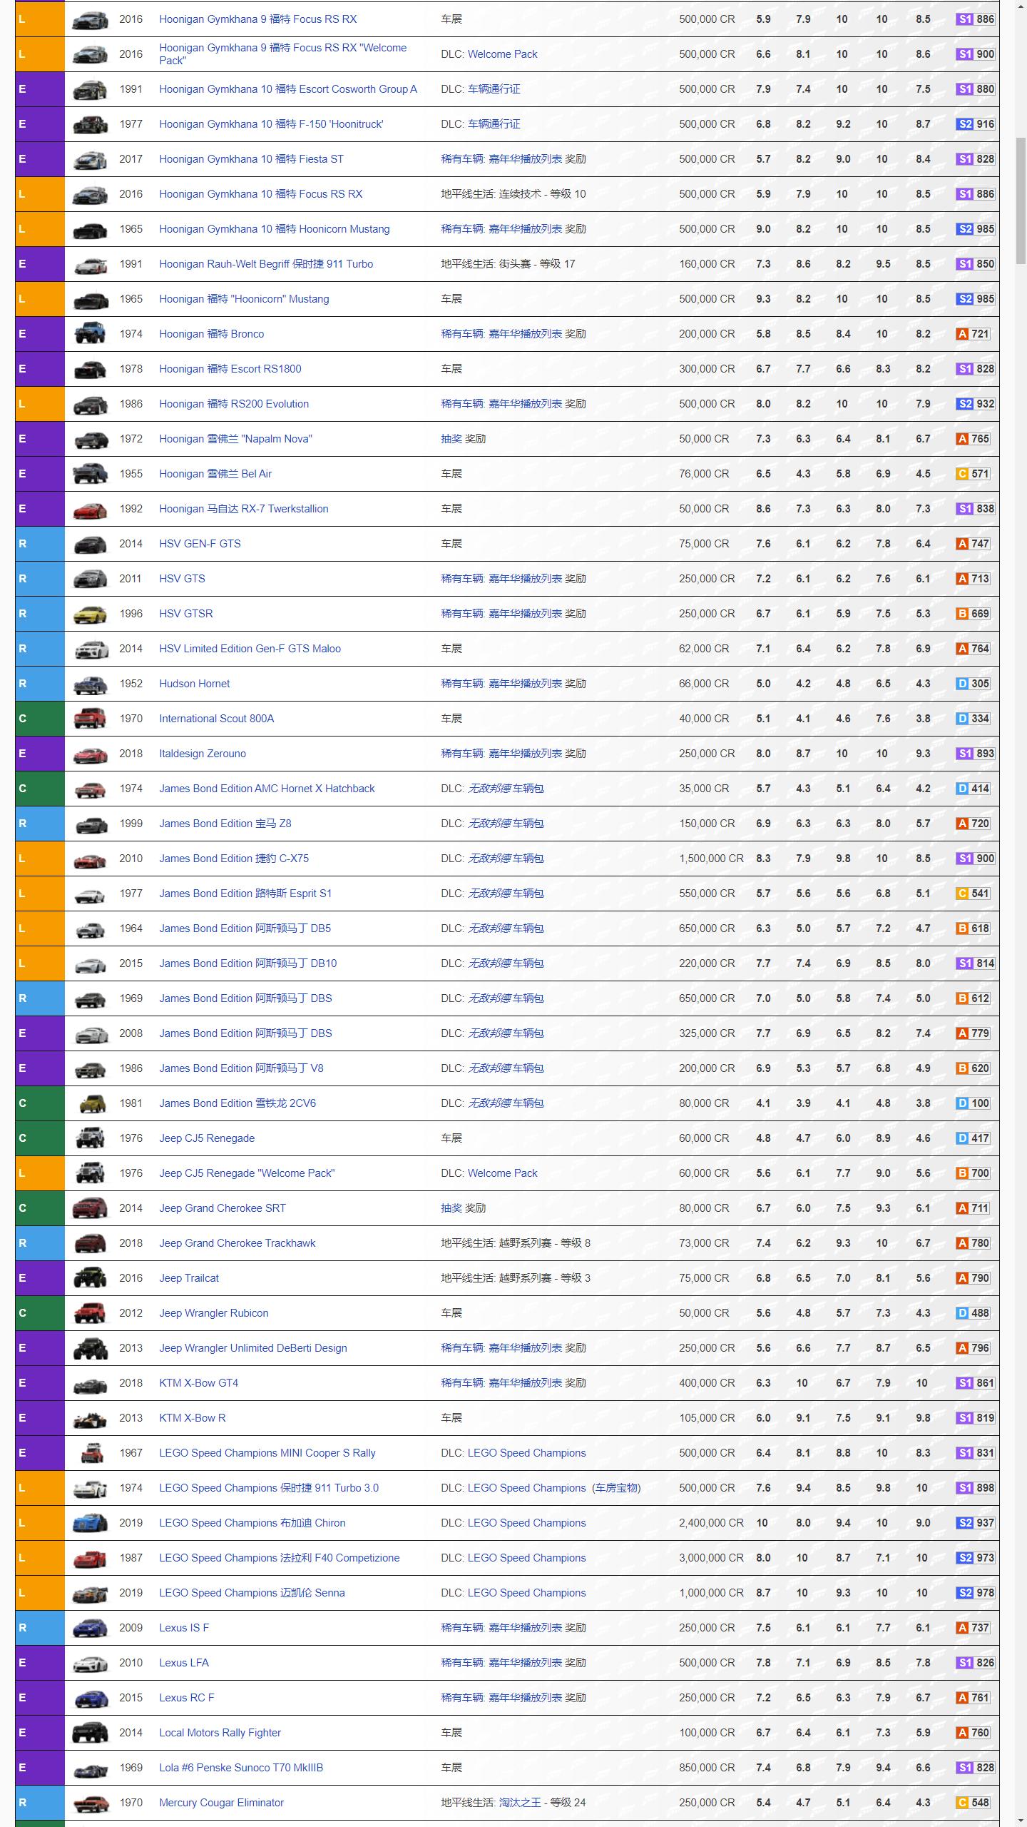The image size is (1027, 1827).
Task: Click the Hoonigan Fiesta ST car thumbnail
Action: click(x=91, y=159)
